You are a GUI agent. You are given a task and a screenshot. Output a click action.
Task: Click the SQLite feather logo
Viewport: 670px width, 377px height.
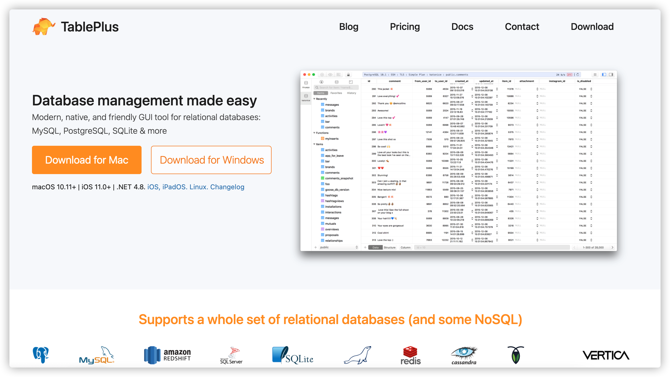click(293, 355)
